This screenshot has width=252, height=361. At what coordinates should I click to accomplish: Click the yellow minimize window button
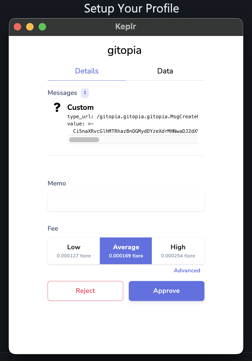tap(30, 27)
